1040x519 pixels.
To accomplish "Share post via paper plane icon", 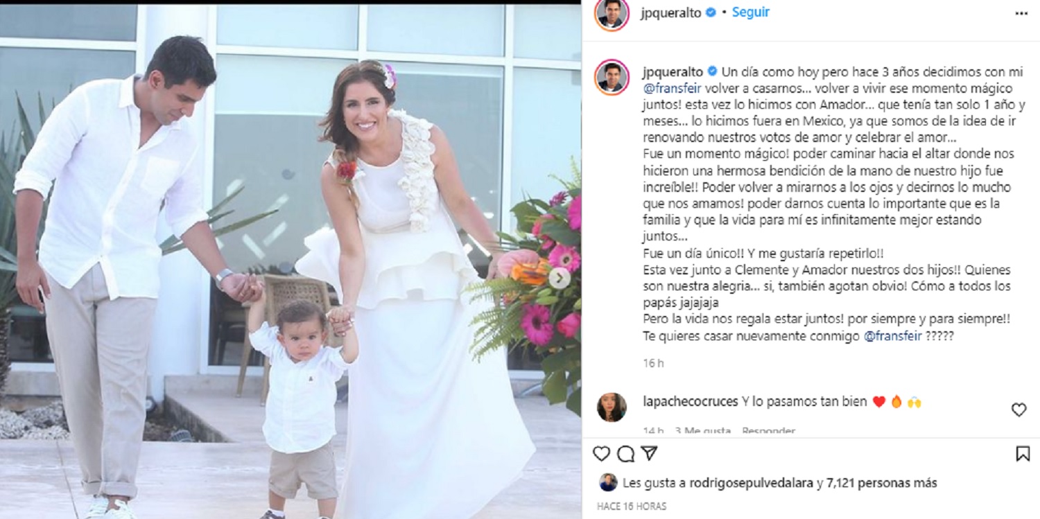I will [649, 454].
